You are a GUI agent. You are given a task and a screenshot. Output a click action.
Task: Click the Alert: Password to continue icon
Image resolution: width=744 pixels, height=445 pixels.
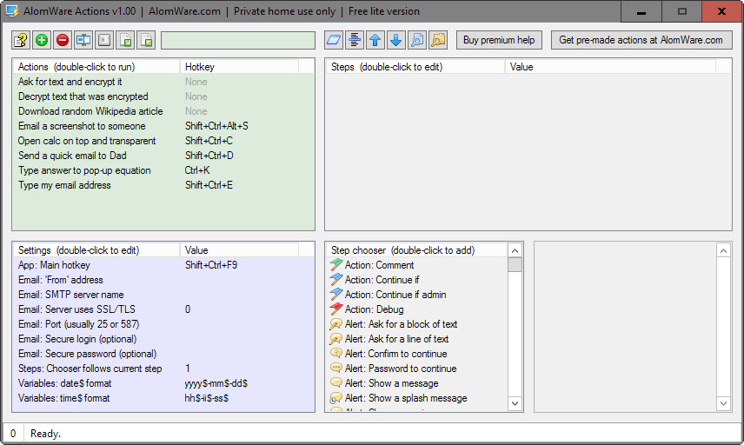[x=336, y=369]
